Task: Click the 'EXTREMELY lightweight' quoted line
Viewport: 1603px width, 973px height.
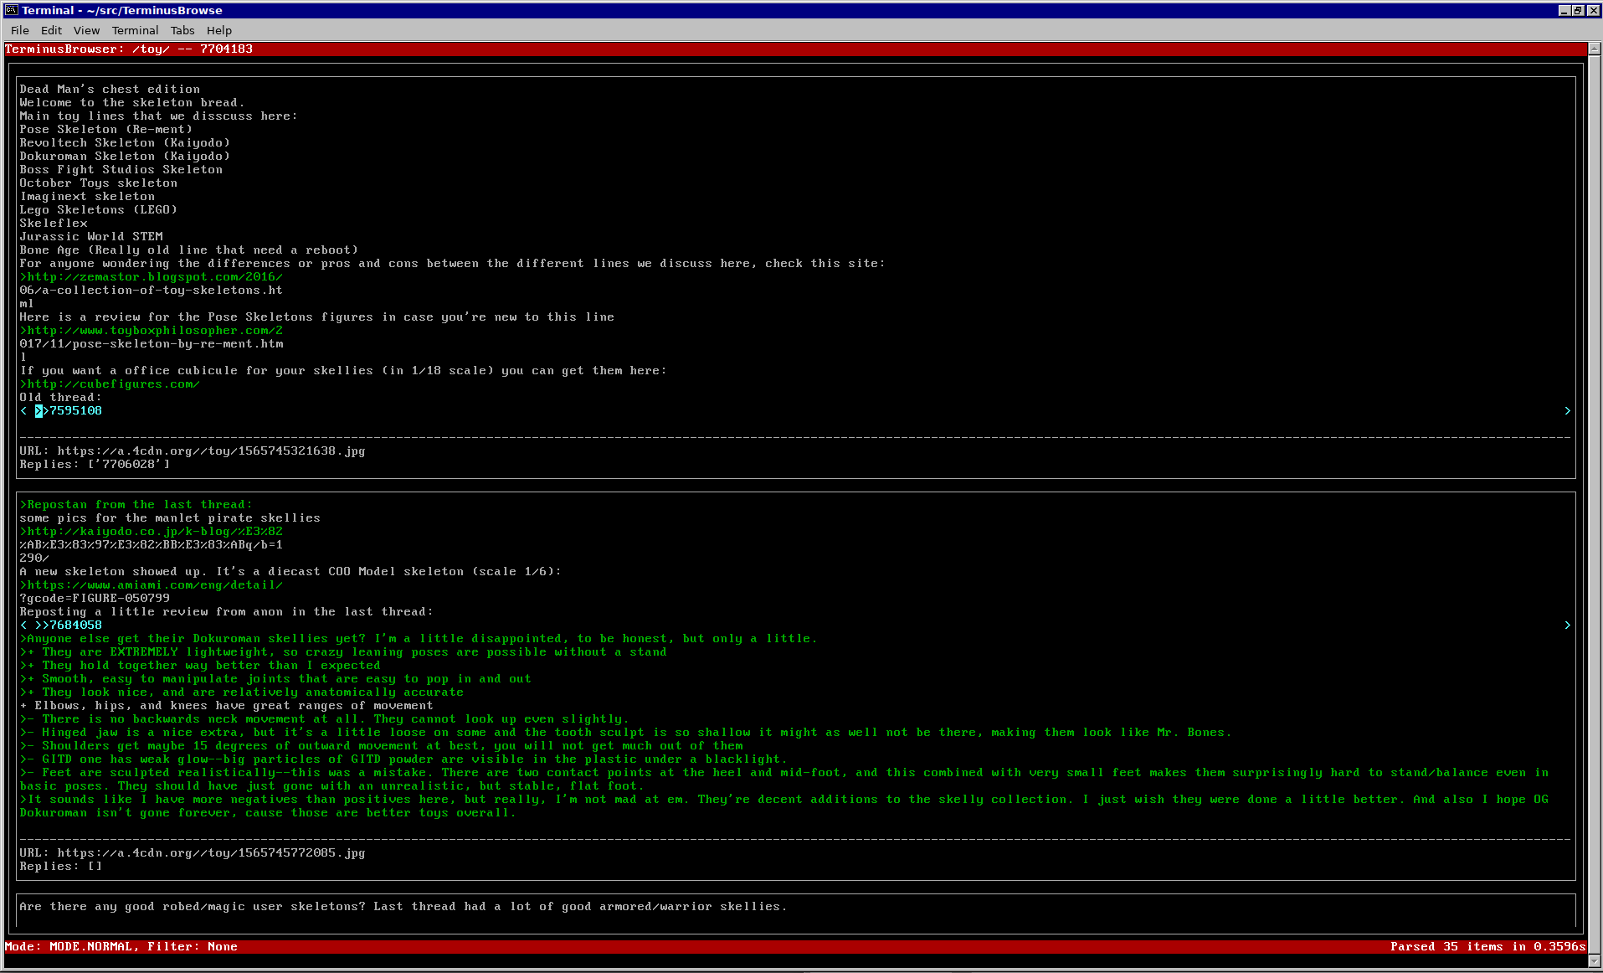Action: (343, 651)
